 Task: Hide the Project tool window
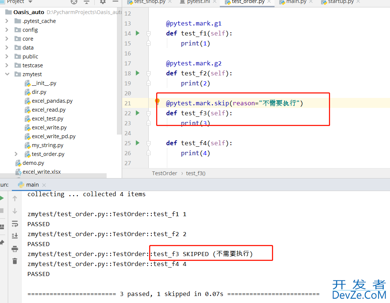click(115, 2)
